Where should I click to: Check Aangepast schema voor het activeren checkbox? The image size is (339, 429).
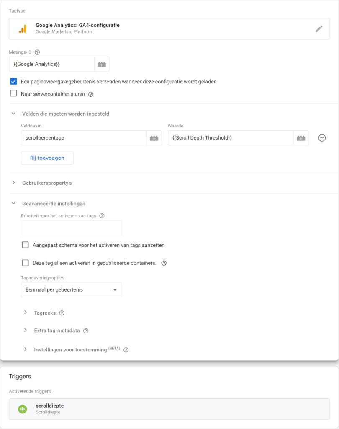click(25, 245)
